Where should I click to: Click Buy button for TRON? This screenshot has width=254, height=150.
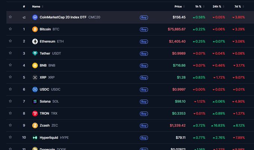click(144, 114)
